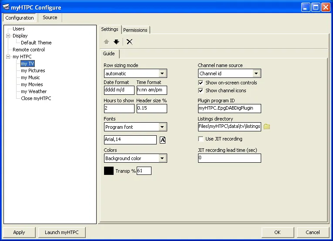This screenshot has width=333, height=241.
Task: Close the myHTPC Configure window
Action: (x=326, y=7)
